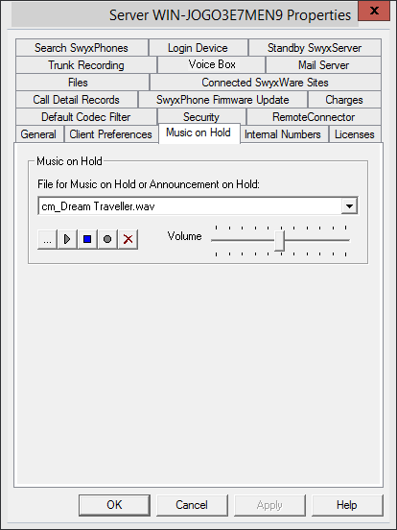397x530 pixels.
Task: Stop playback with the blue square button
Action: tap(87, 239)
